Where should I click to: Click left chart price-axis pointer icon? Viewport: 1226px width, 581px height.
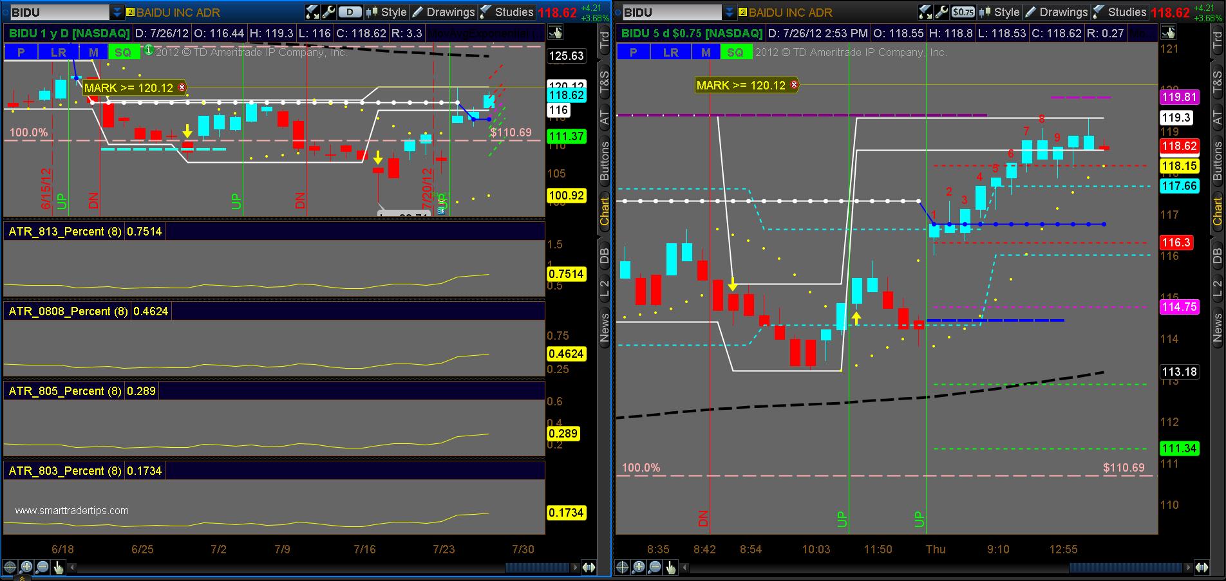[555, 33]
